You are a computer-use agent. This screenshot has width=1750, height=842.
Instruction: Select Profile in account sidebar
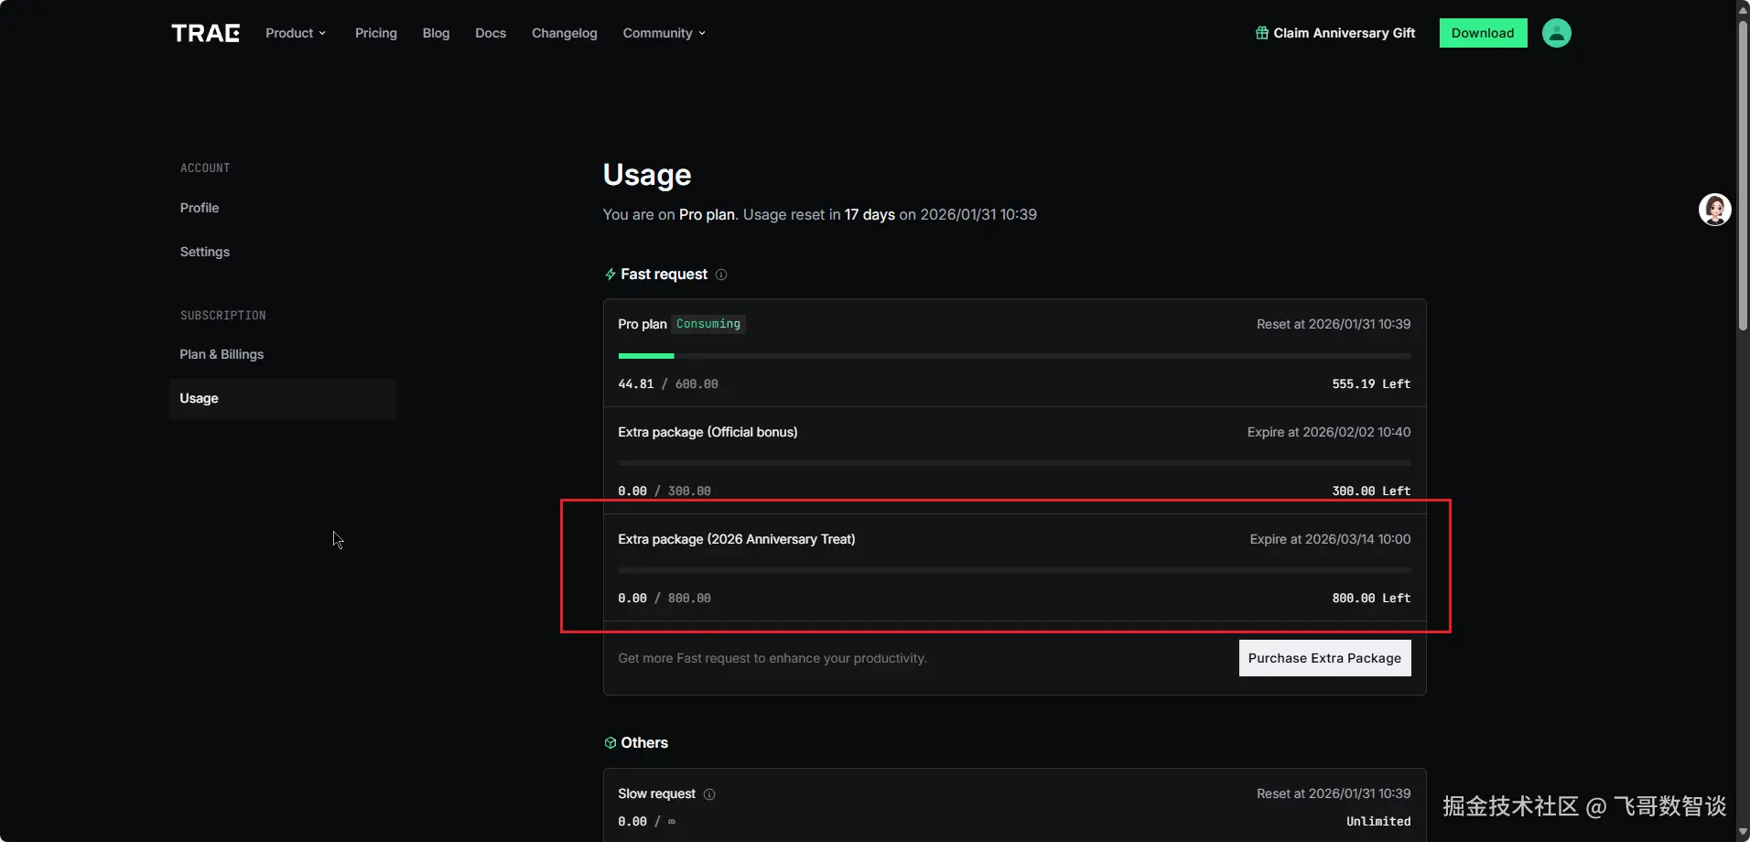(x=200, y=208)
